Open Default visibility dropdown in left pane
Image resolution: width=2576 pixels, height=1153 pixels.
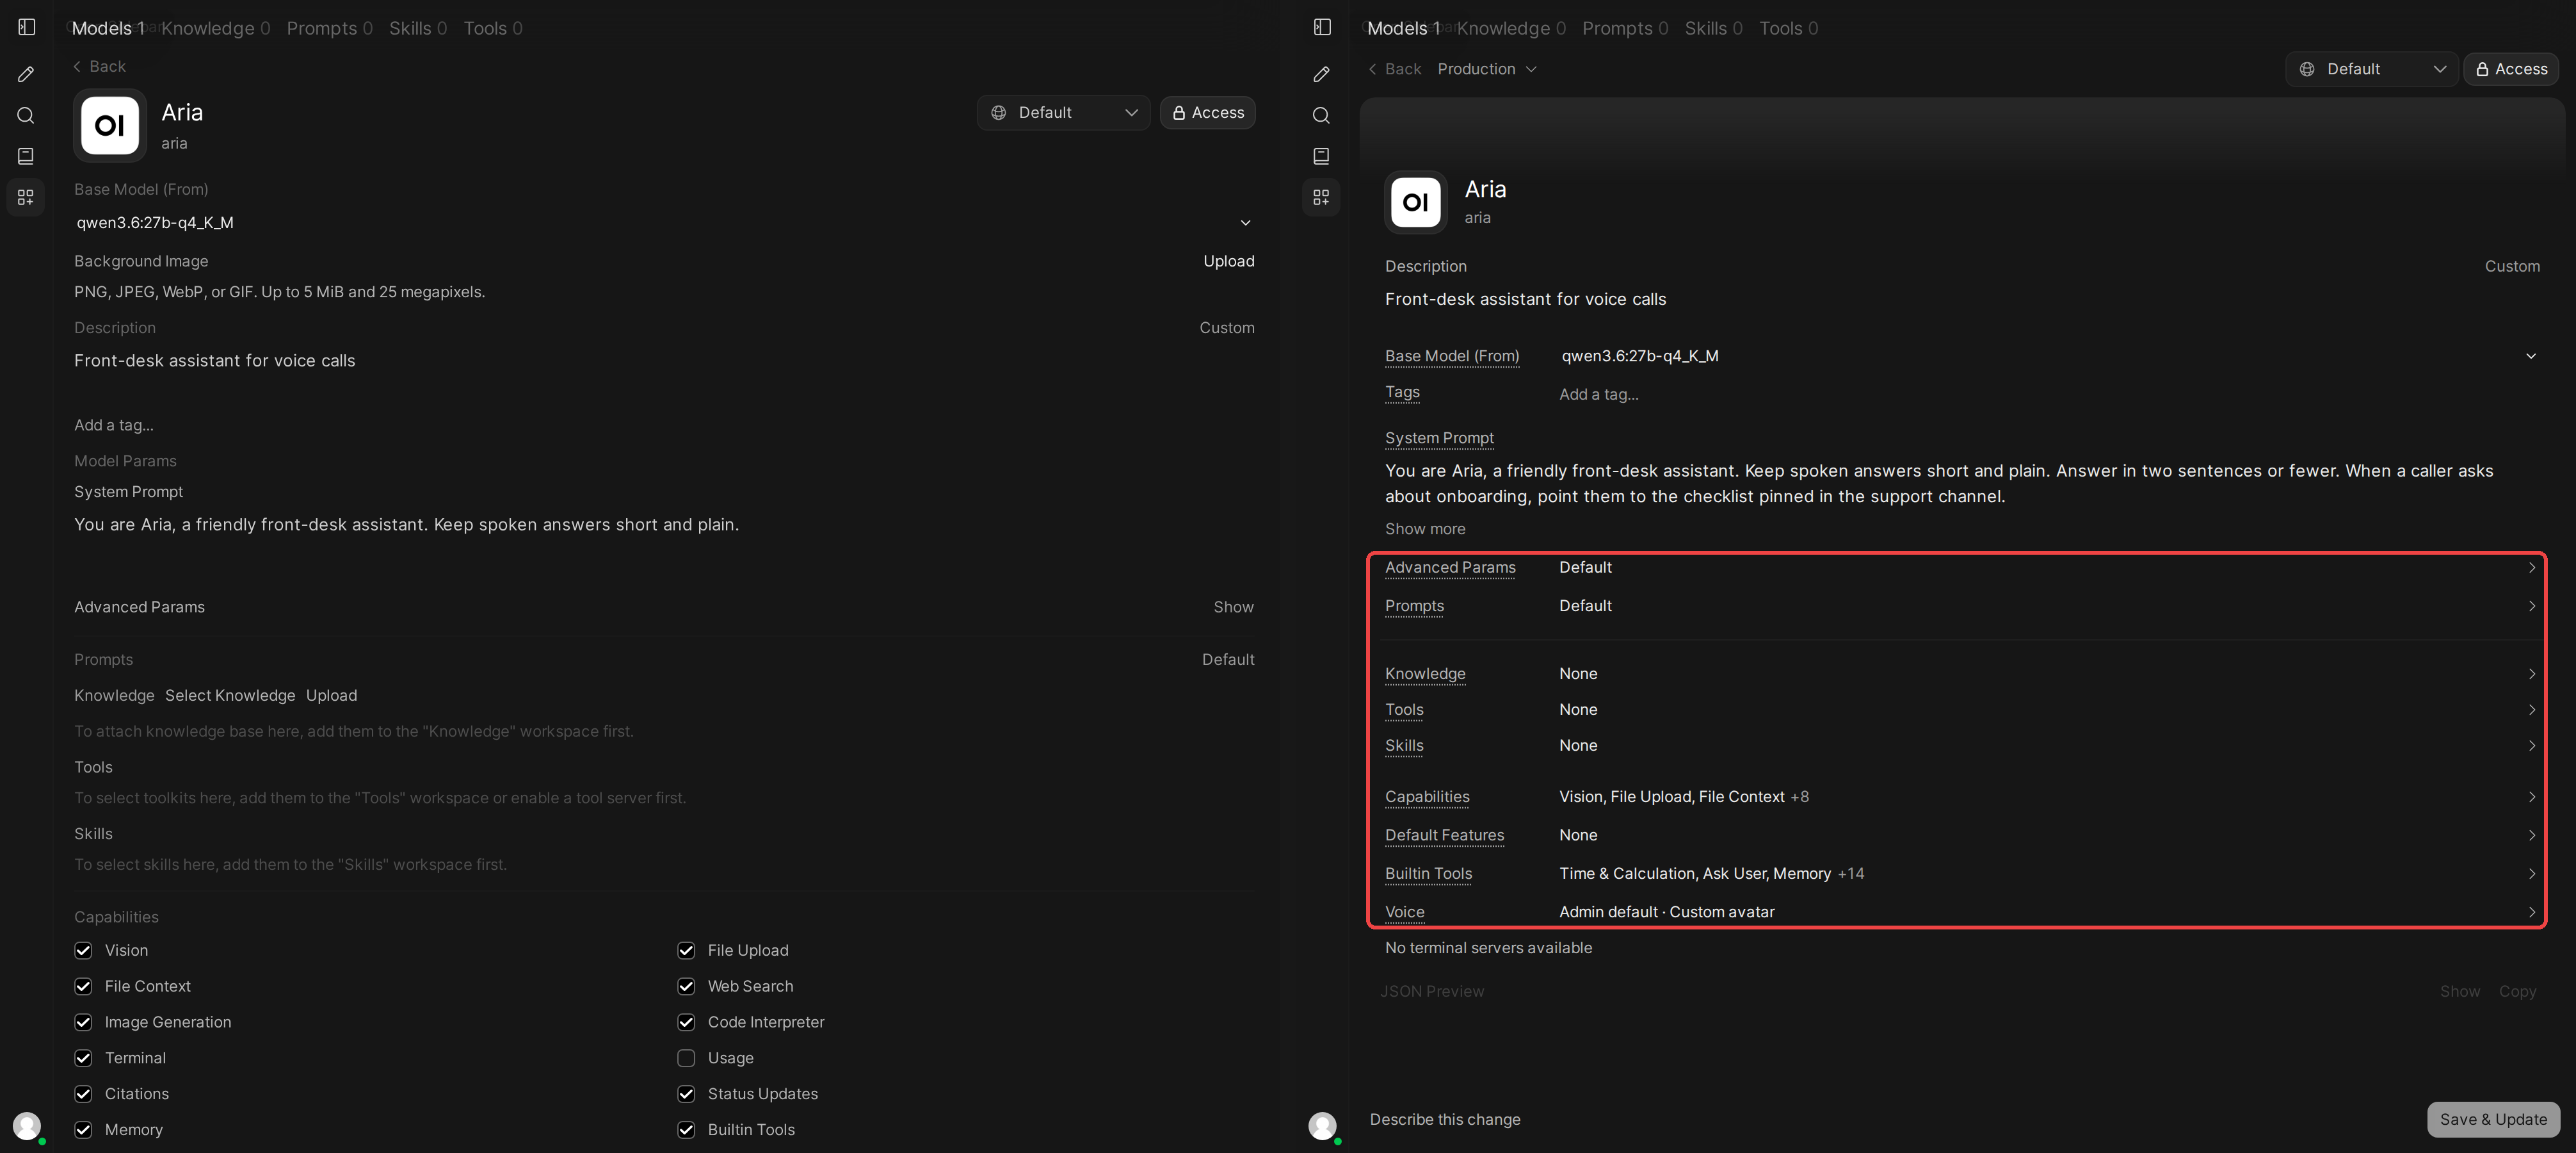click(1063, 112)
